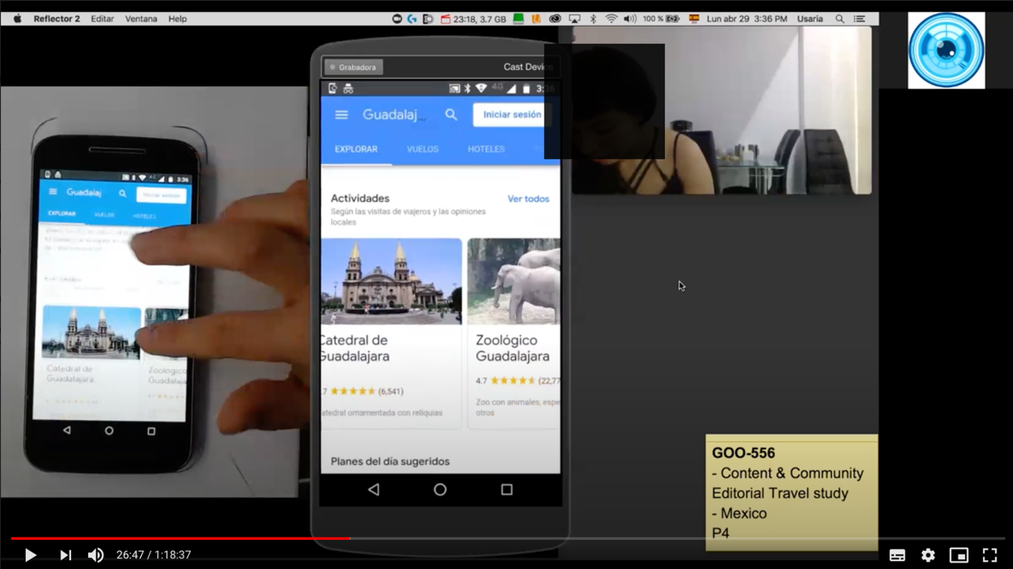Toggle subtitles on the player
This screenshot has height=569, width=1013.
[897, 555]
